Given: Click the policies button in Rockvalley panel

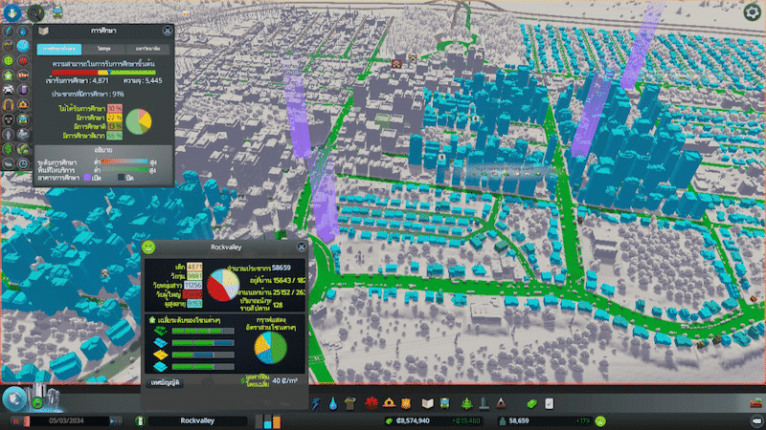Looking at the screenshot, I should pyautogui.click(x=167, y=380).
